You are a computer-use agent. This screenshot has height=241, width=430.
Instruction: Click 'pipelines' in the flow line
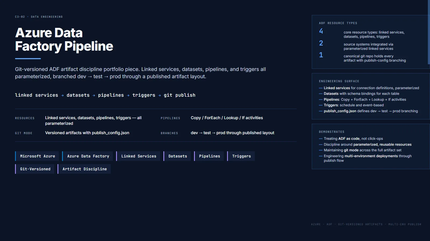pyautogui.click(x=111, y=95)
